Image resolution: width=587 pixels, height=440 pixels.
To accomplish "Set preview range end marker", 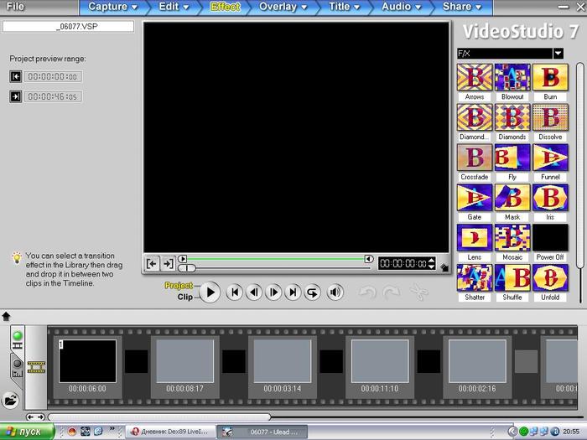I will pyautogui.click(x=15, y=97).
